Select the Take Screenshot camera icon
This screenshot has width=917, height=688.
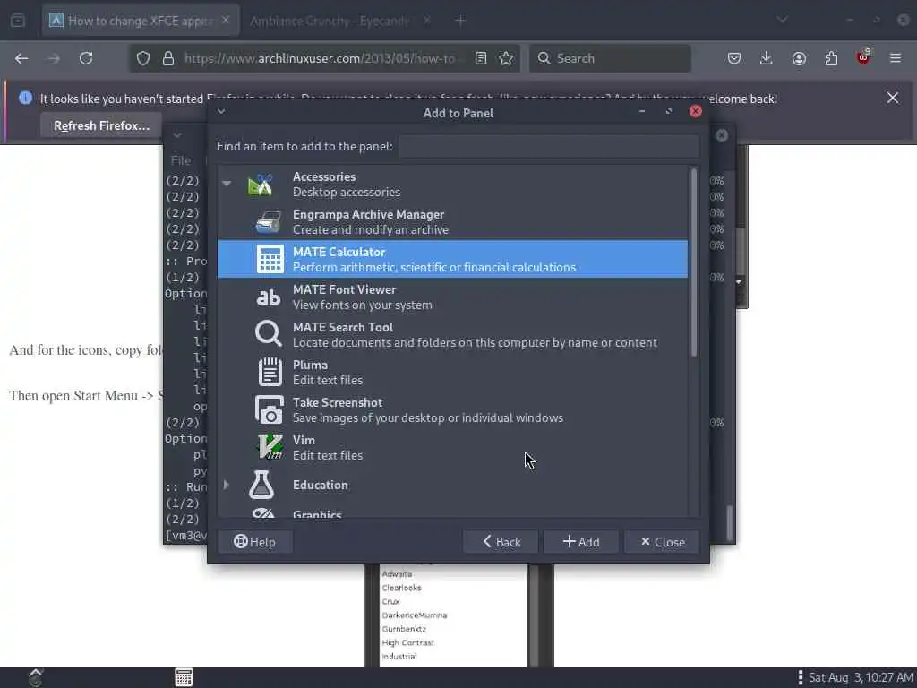[x=269, y=409]
